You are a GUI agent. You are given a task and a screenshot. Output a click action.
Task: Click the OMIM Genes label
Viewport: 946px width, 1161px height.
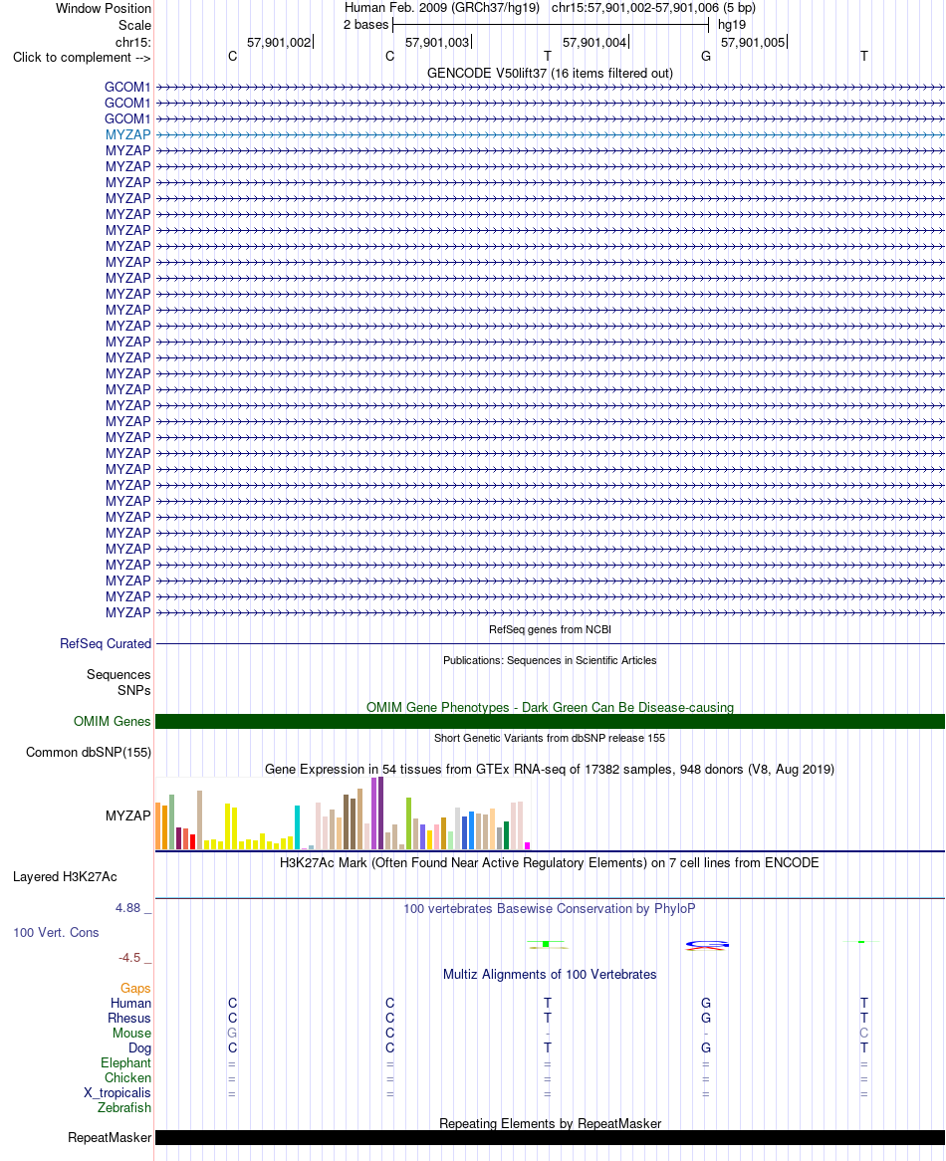coord(112,721)
